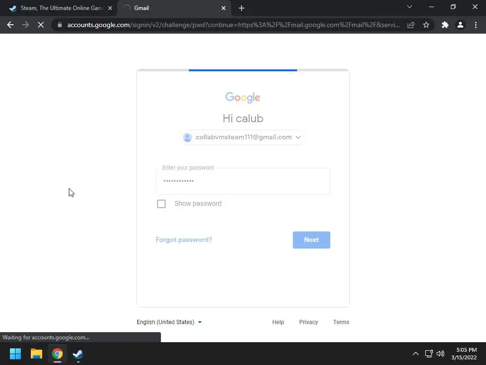Click the Show password label text
The height and width of the screenshot is (365, 486).
(x=198, y=203)
